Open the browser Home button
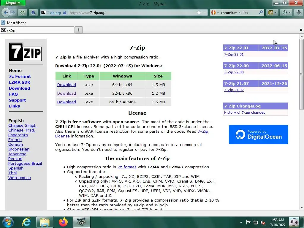Viewport: 304px width, 228px height. 33,12
